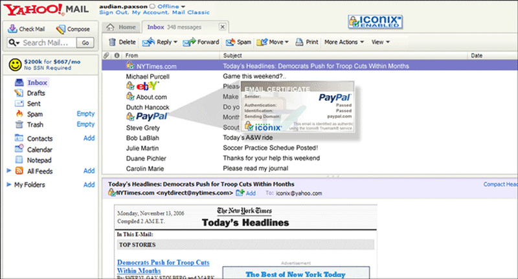This screenshot has width=518, height=279.
Task: Expand the All Feeds tree
Action: pos(9,171)
